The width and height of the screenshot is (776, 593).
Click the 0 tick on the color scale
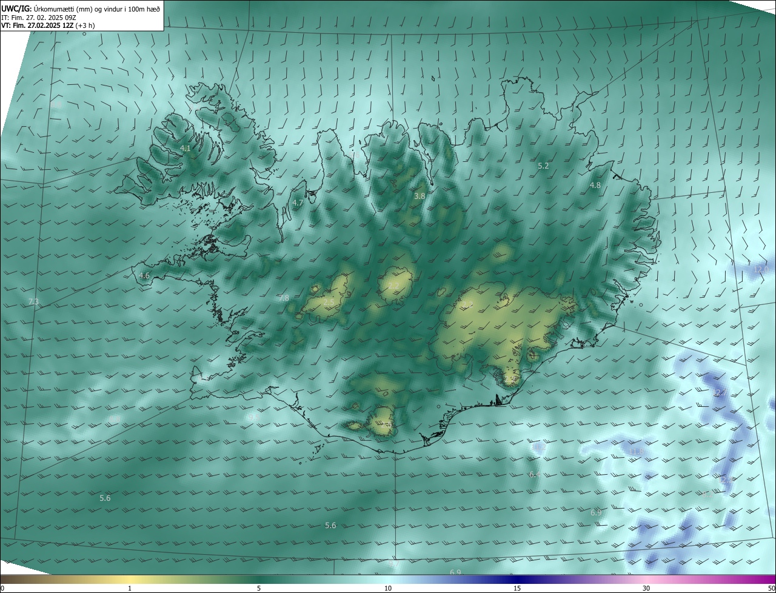(2, 588)
